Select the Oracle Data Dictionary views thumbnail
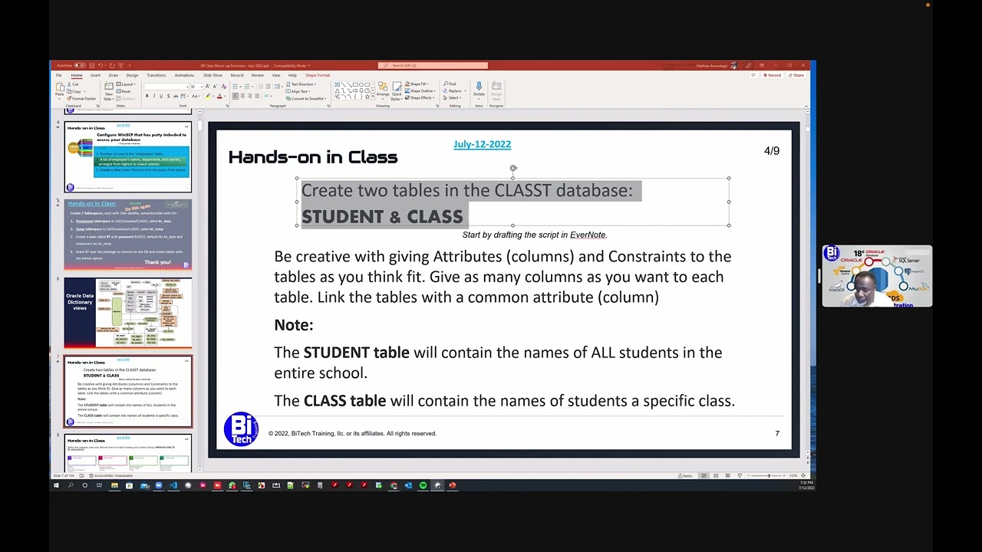 coord(127,313)
